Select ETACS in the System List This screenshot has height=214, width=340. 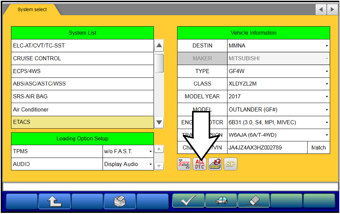point(82,122)
